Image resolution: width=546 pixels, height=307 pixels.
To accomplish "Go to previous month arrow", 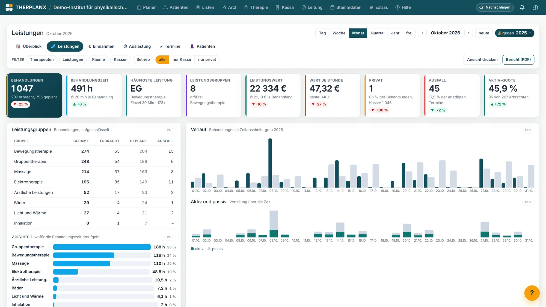I will pos(422,33).
